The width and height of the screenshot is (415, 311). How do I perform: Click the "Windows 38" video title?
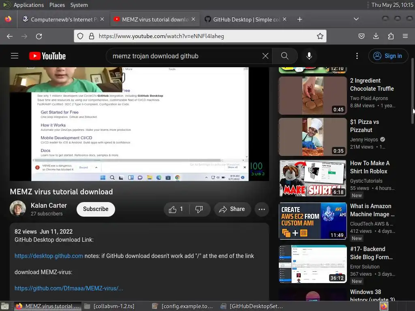372,296
